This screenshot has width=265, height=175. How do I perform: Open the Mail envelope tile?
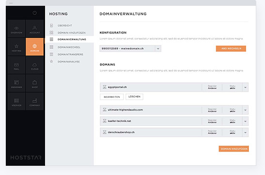click(16, 65)
